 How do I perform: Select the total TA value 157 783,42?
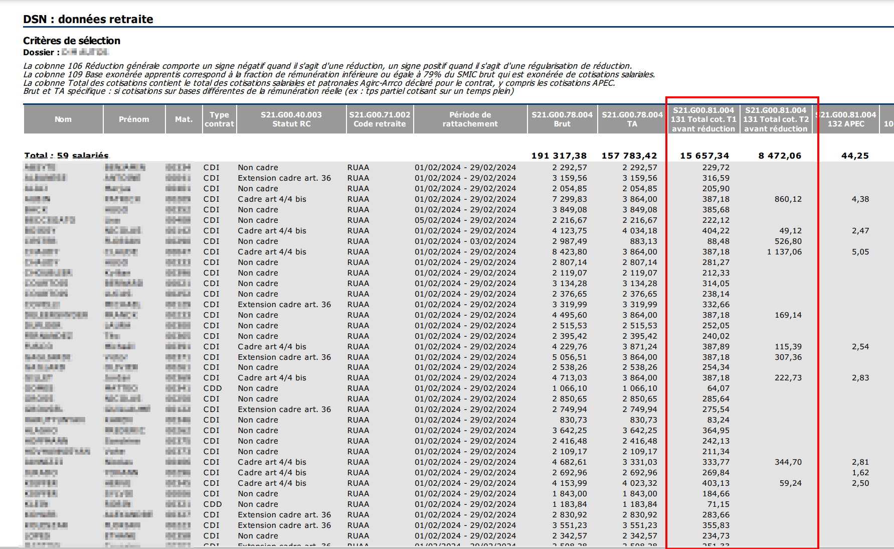629,156
